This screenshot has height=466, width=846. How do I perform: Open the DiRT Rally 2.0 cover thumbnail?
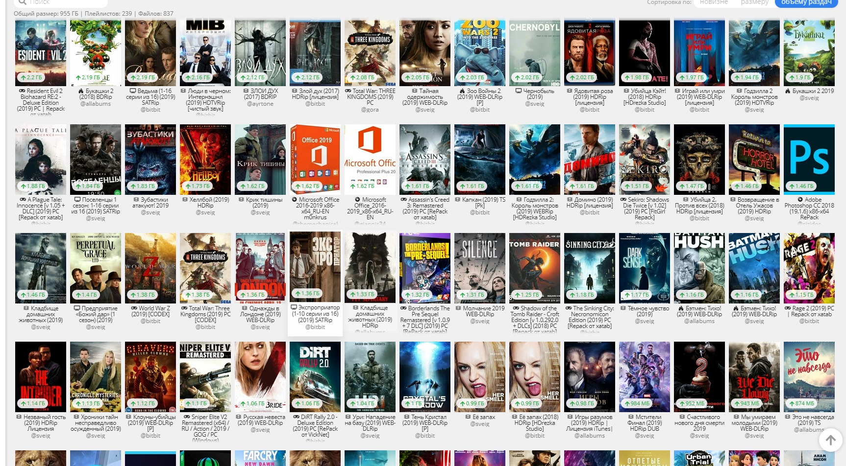click(x=315, y=377)
